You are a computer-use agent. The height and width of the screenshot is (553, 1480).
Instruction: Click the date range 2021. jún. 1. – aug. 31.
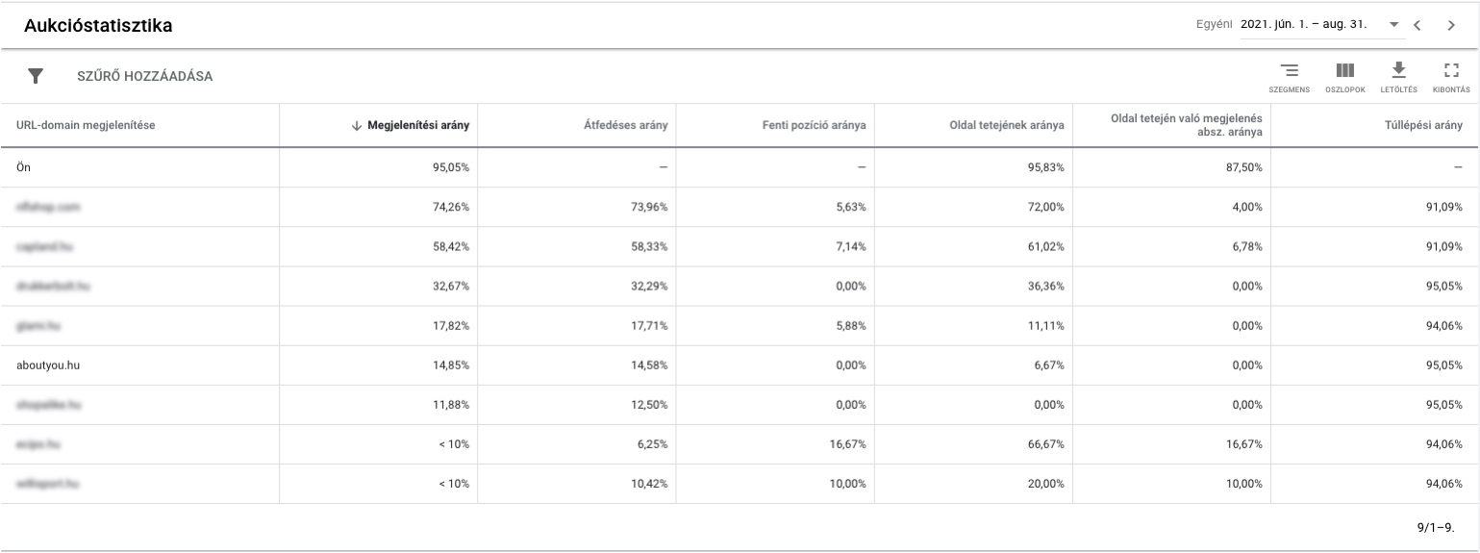[1304, 24]
